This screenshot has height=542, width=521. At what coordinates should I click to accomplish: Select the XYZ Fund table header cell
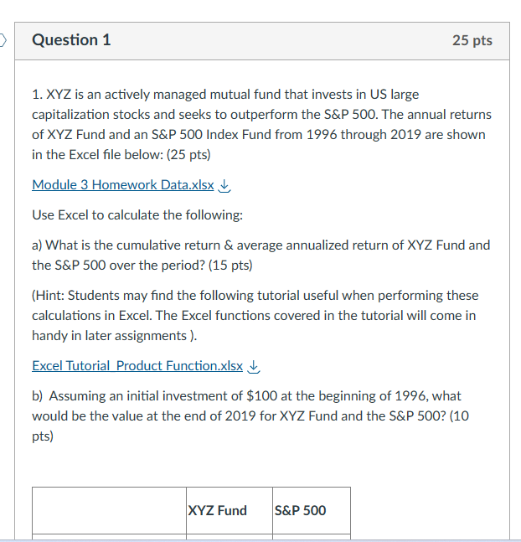click(230, 510)
